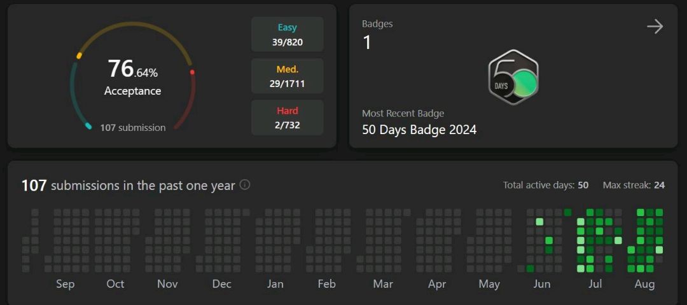Click the cyan dot on acceptance gauge
The height and width of the screenshot is (305, 687).
88,126
